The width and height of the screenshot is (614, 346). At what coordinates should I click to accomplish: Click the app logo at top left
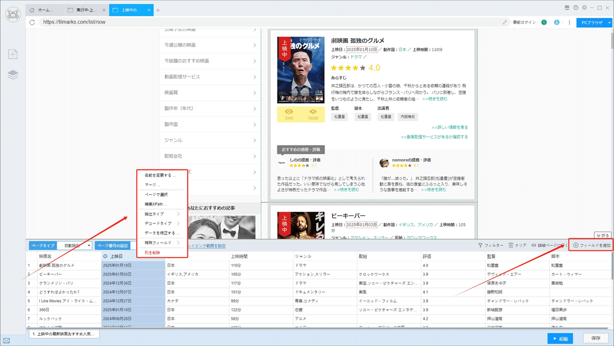[13, 14]
